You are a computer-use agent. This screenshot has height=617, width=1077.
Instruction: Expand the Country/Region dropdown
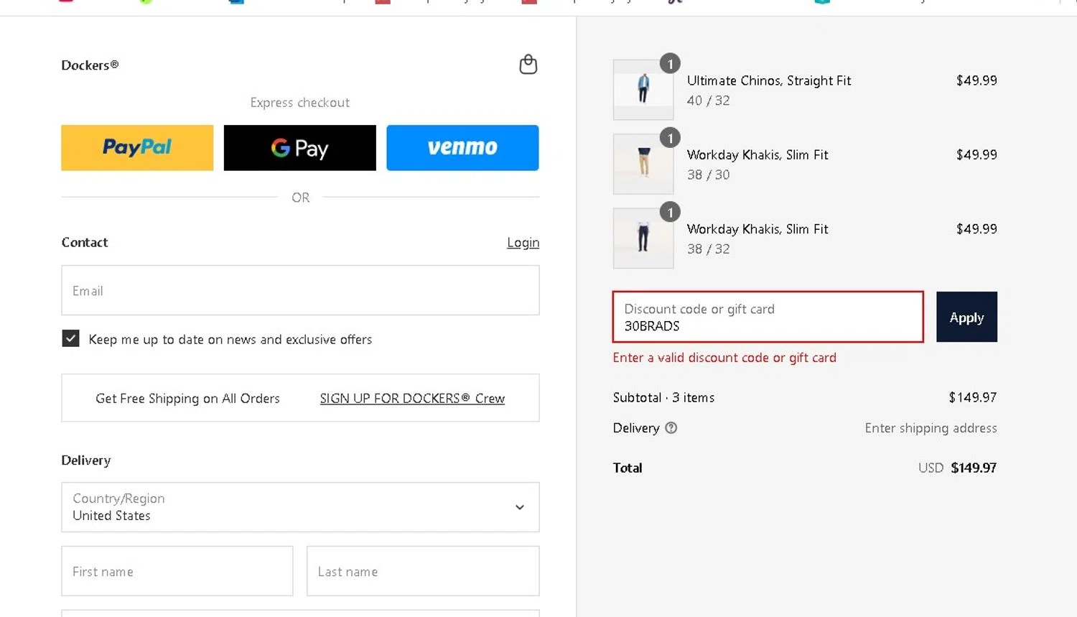click(x=300, y=507)
